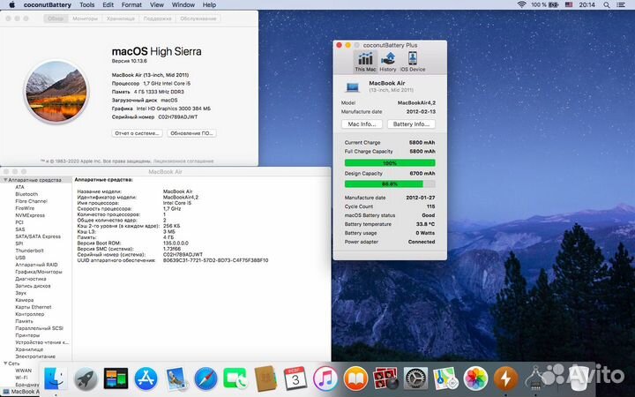The image size is (635, 397).
Task: Click the Mac Info... button
Action: click(x=362, y=124)
